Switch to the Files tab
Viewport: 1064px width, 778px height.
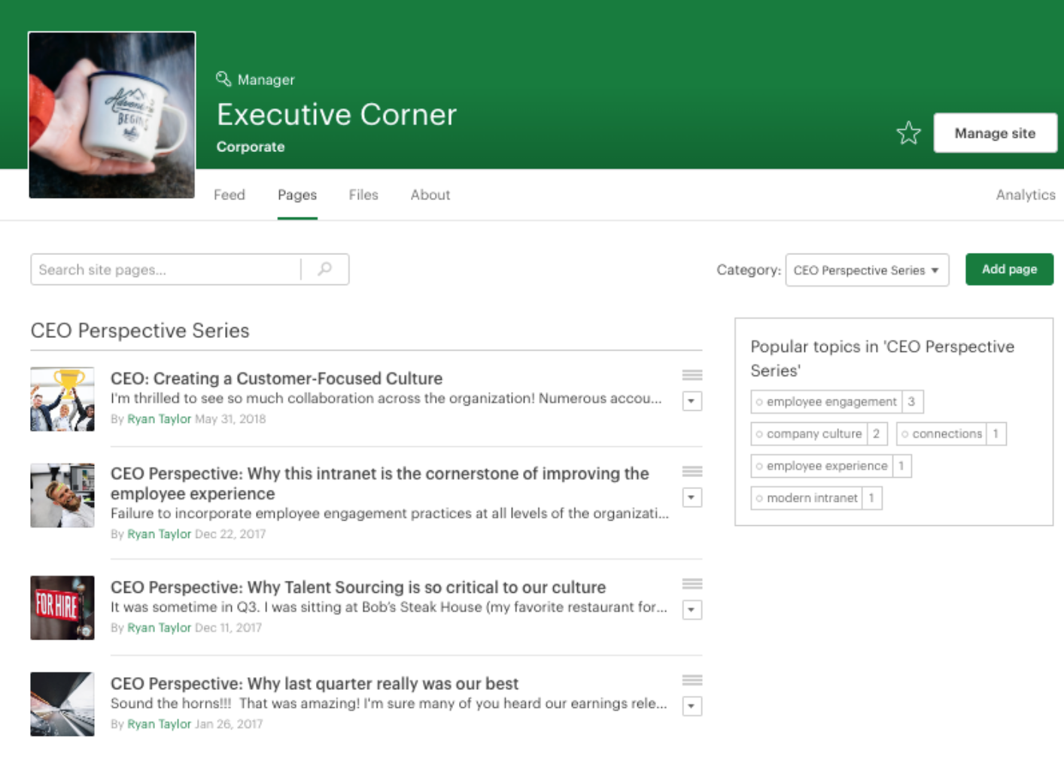pos(363,195)
